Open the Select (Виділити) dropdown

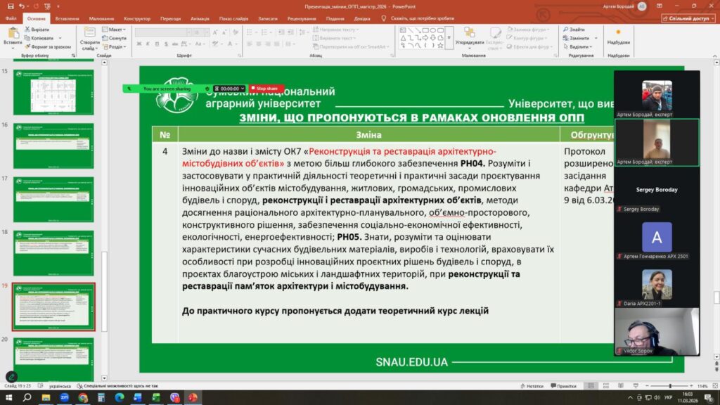click(580, 46)
